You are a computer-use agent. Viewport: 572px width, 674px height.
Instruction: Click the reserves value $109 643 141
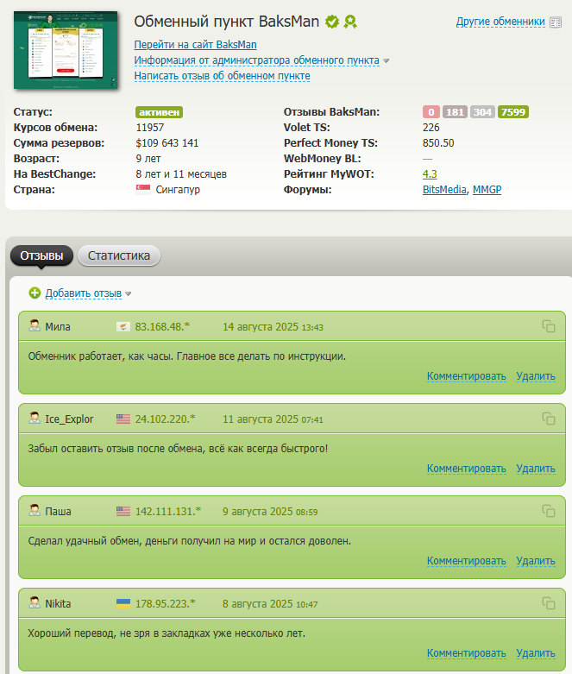point(167,143)
